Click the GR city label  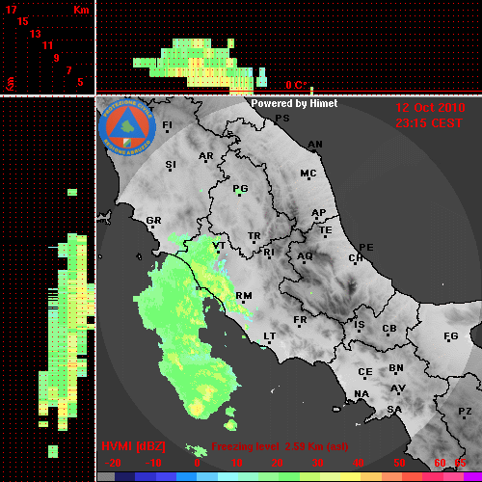tap(153, 221)
